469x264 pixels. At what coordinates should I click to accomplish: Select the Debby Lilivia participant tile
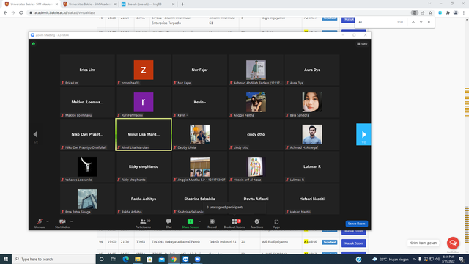point(199,135)
